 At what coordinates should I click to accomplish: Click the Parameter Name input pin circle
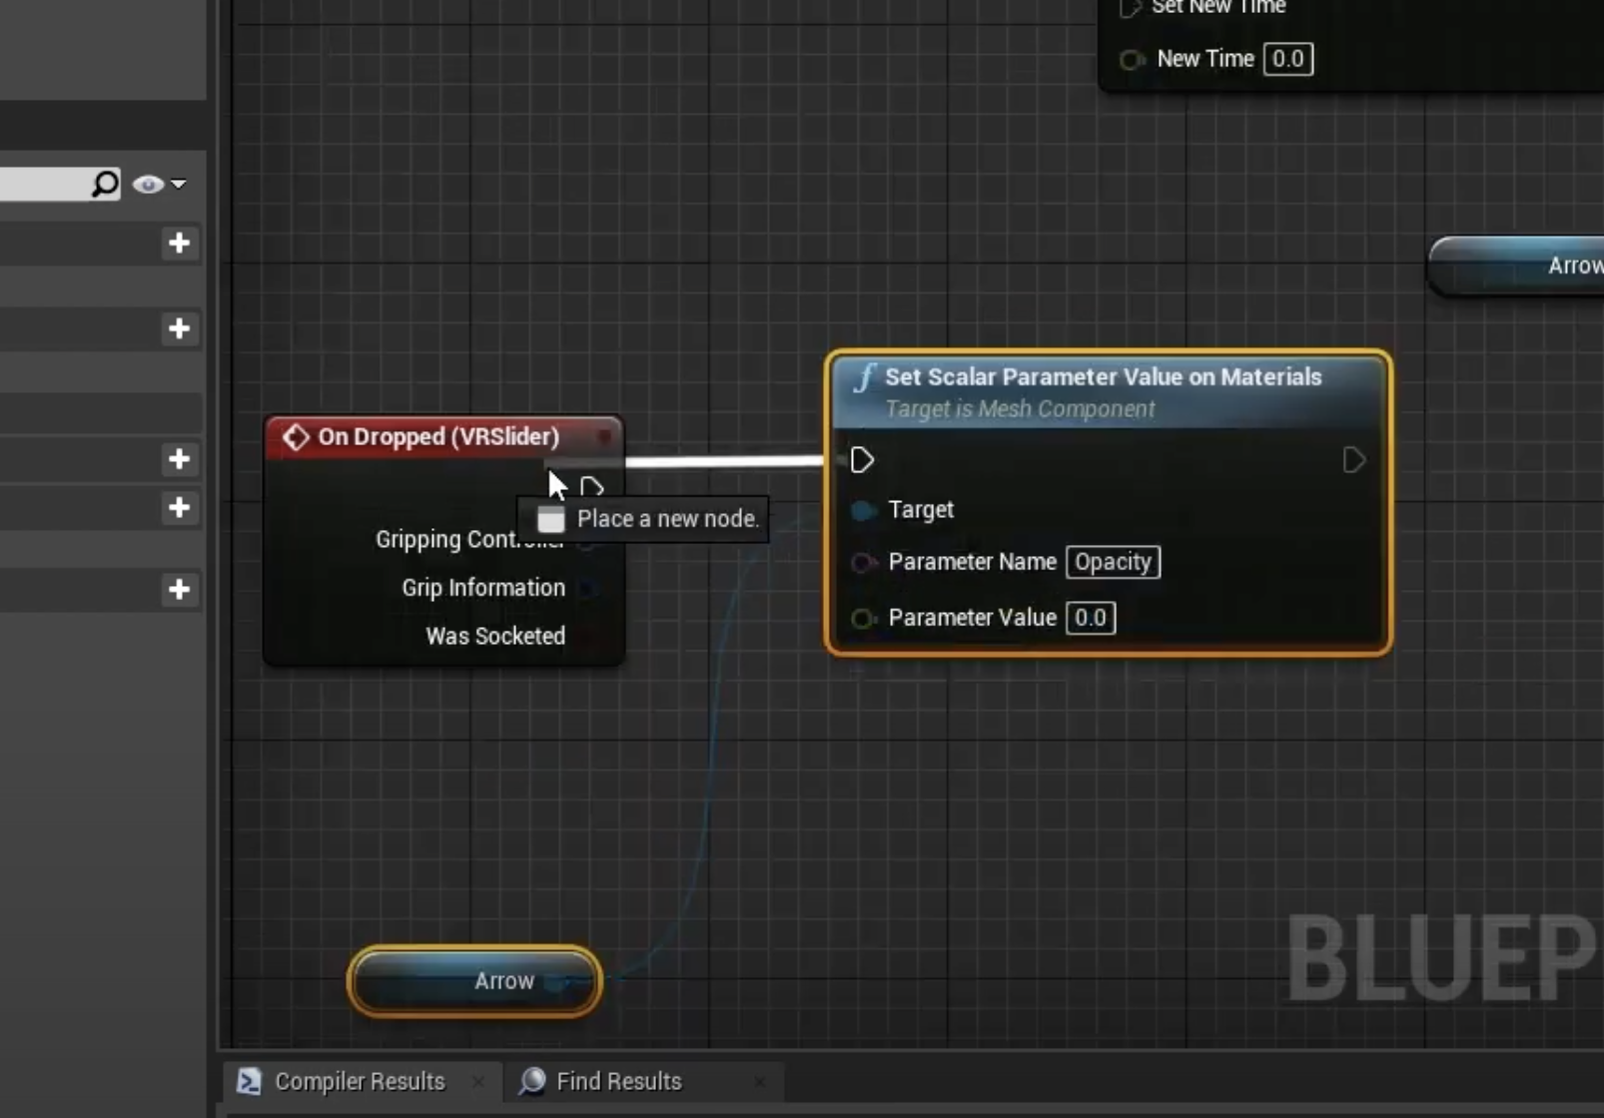click(x=862, y=562)
